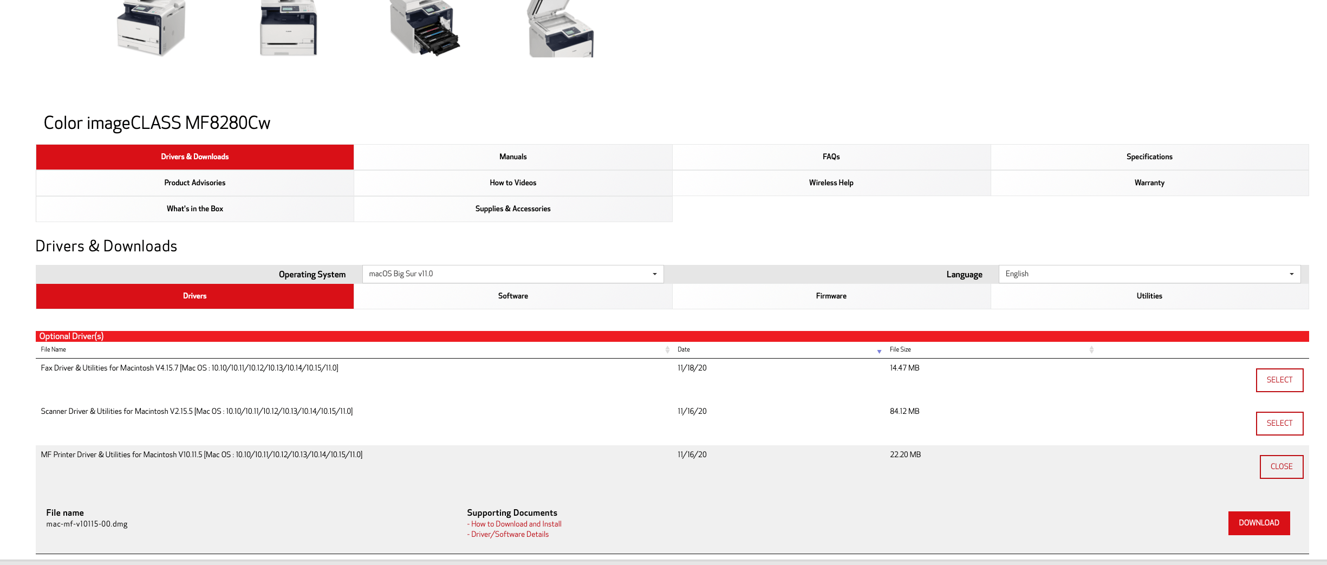
Task: Expand the Operating System dropdown
Action: coord(513,274)
